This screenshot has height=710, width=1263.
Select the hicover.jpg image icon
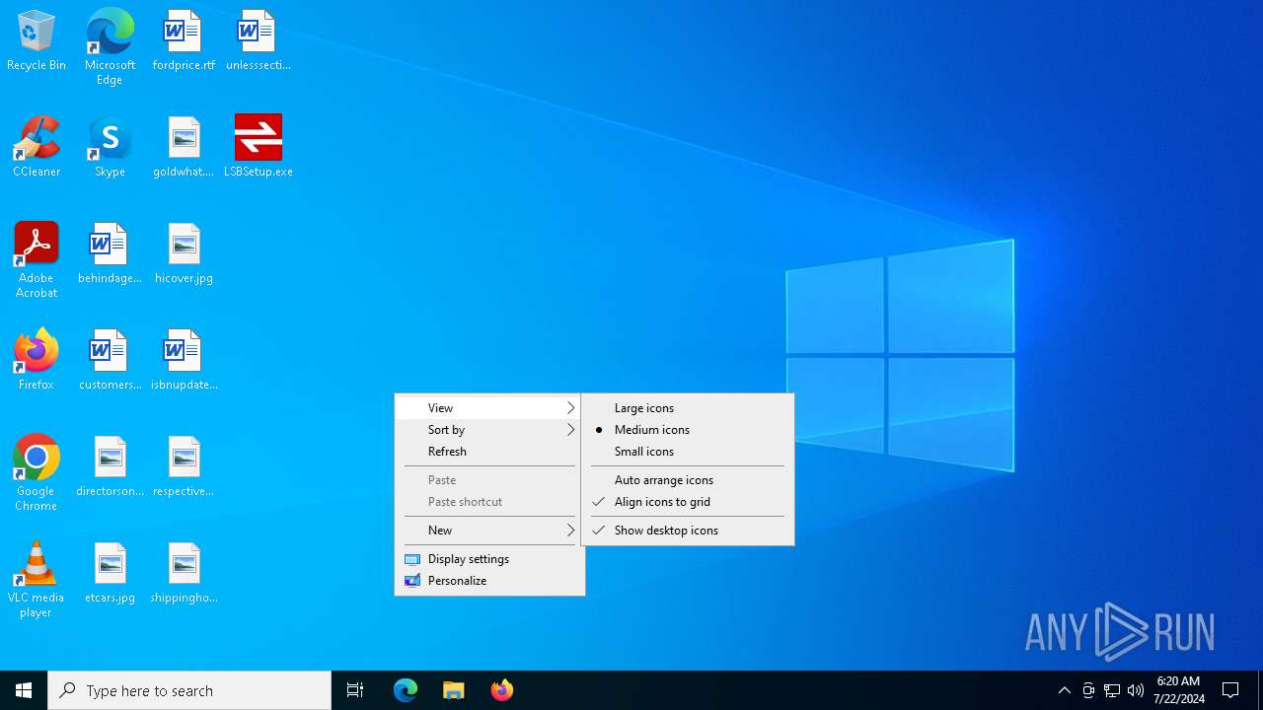pos(184,253)
